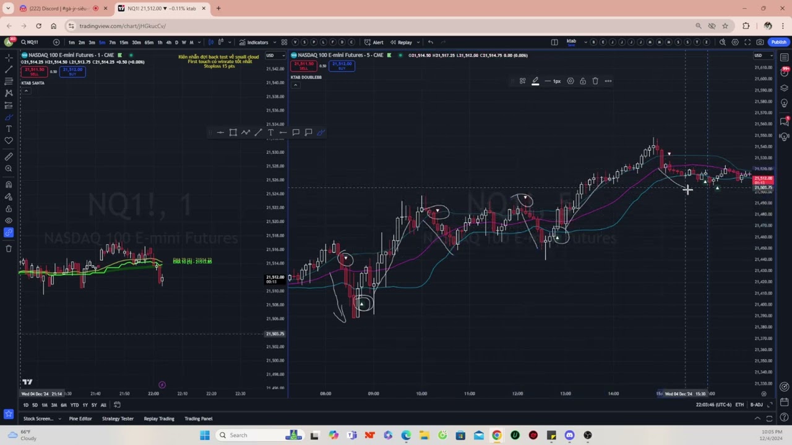Screen dimensions: 792x445
Task: Select the trend line tool
Action: (9, 69)
